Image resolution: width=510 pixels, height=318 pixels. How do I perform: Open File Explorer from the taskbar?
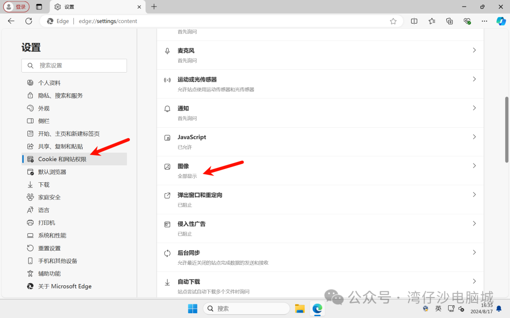[x=299, y=309]
